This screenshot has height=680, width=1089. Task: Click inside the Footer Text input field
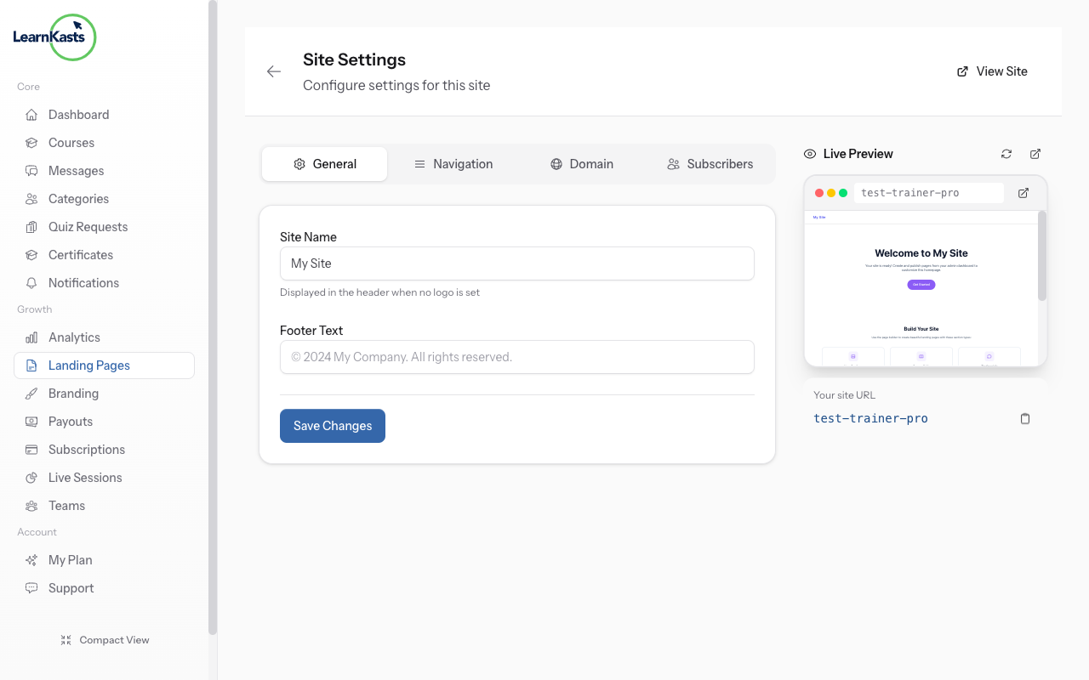[x=516, y=357]
